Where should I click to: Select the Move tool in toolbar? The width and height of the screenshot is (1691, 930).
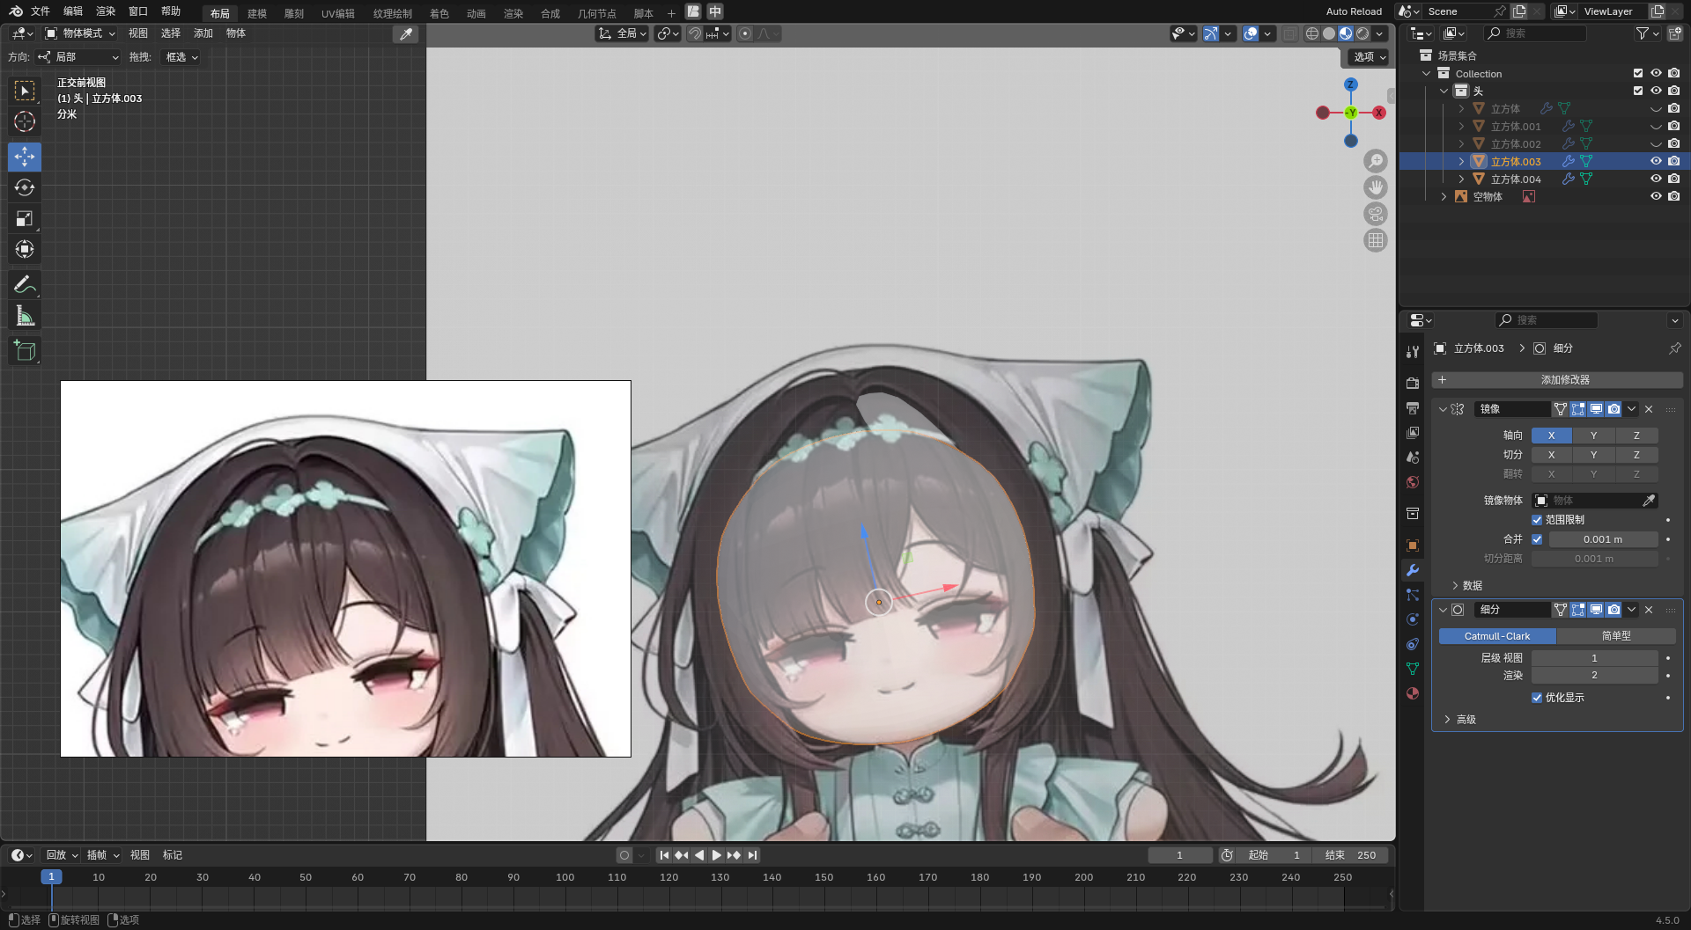25,157
